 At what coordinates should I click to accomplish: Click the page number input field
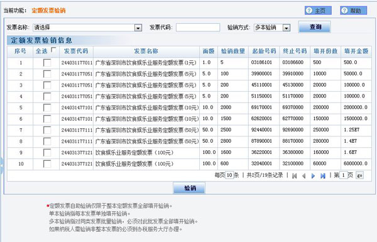coord(343,175)
